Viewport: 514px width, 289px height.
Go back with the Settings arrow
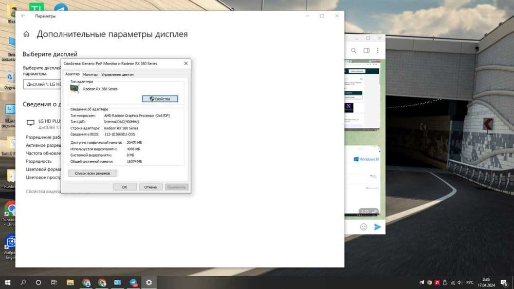(23, 16)
